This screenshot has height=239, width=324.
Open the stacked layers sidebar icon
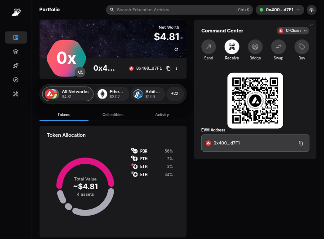tap(16, 51)
